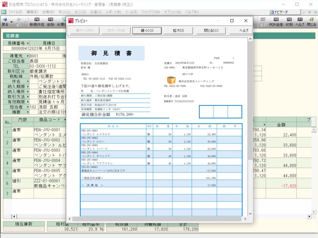The image size is (318, 238).
Task: Open the ファイル(F) menu
Action: (x=15, y=12)
